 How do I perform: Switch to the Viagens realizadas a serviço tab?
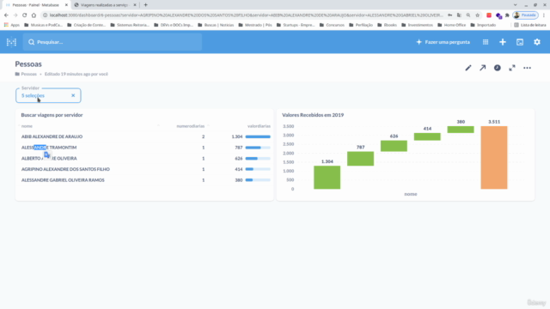coord(105,5)
